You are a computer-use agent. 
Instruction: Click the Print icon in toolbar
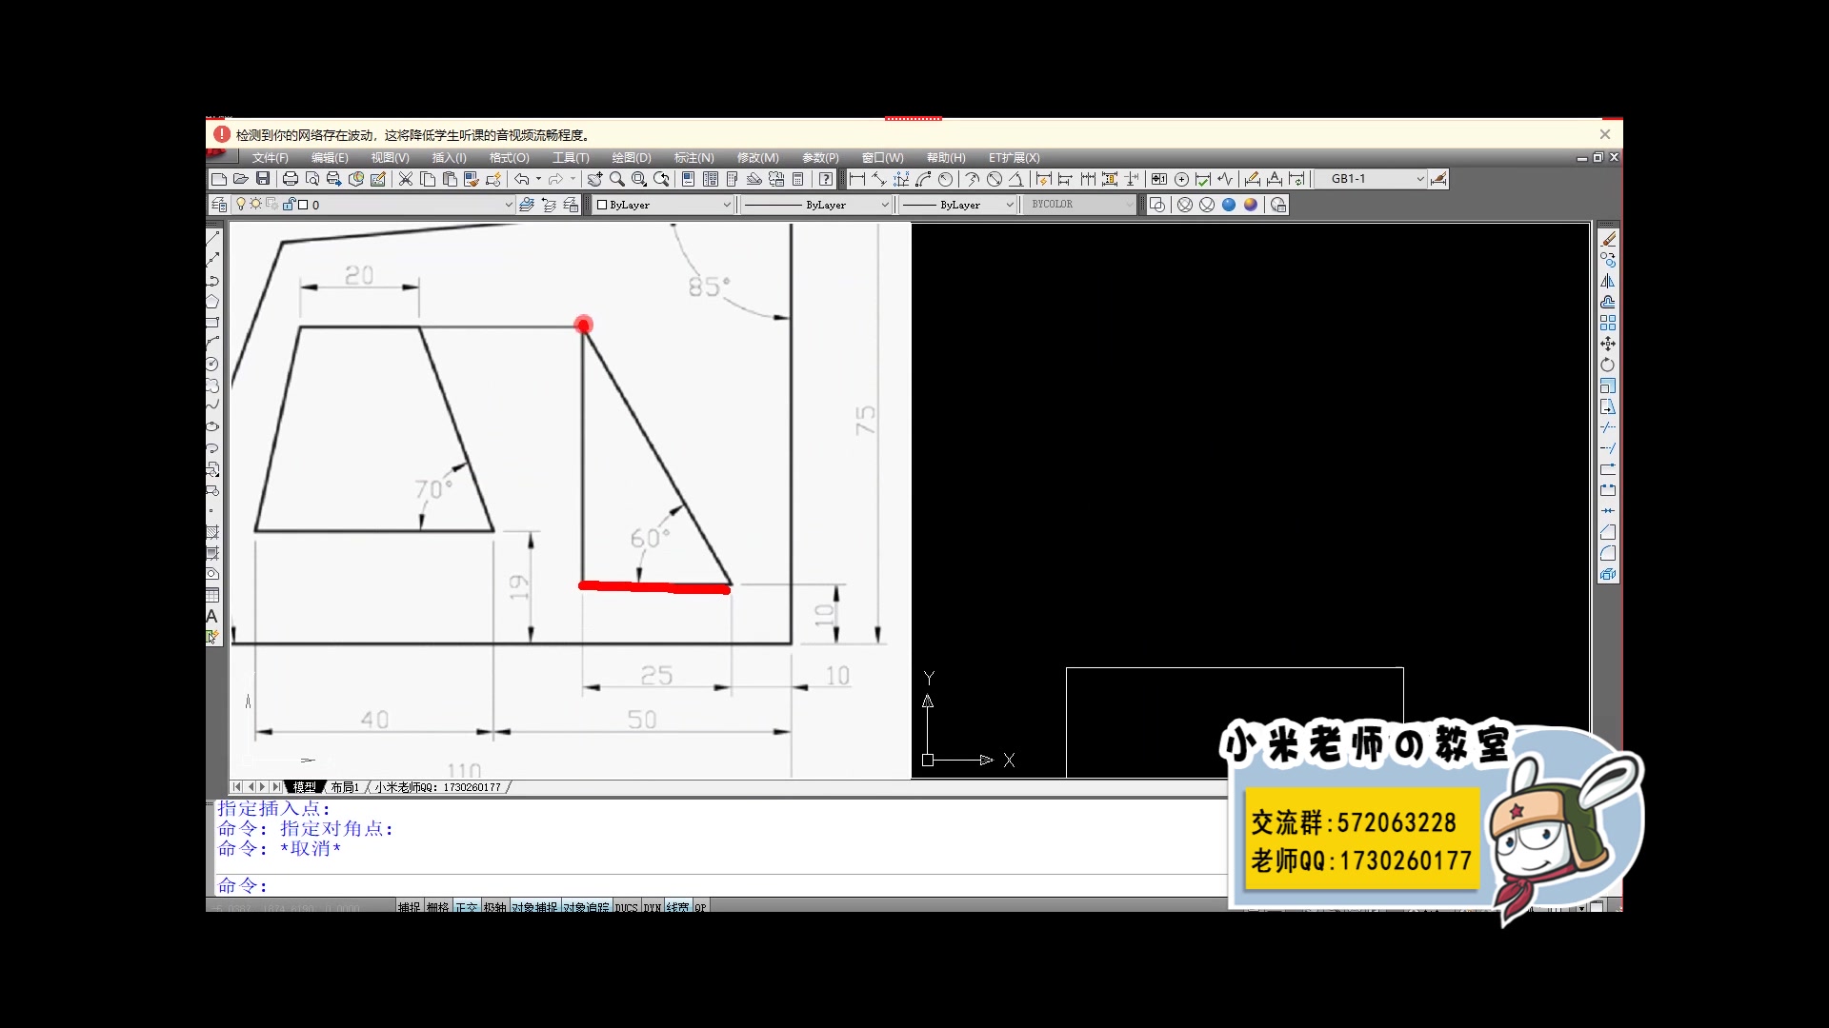pyautogui.click(x=291, y=179)
